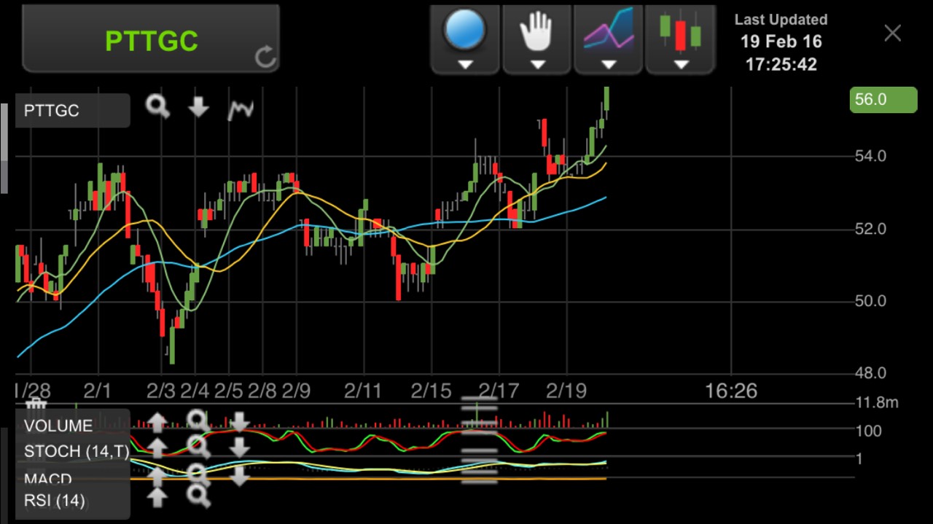Image resolution: width=933 pixels, height=524 pixels.
Task: Move RSI (14) panel up with arrow
Action: coord(157,498)
